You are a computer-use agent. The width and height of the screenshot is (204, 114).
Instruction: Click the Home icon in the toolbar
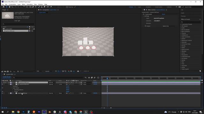click(x=4, y=7)
